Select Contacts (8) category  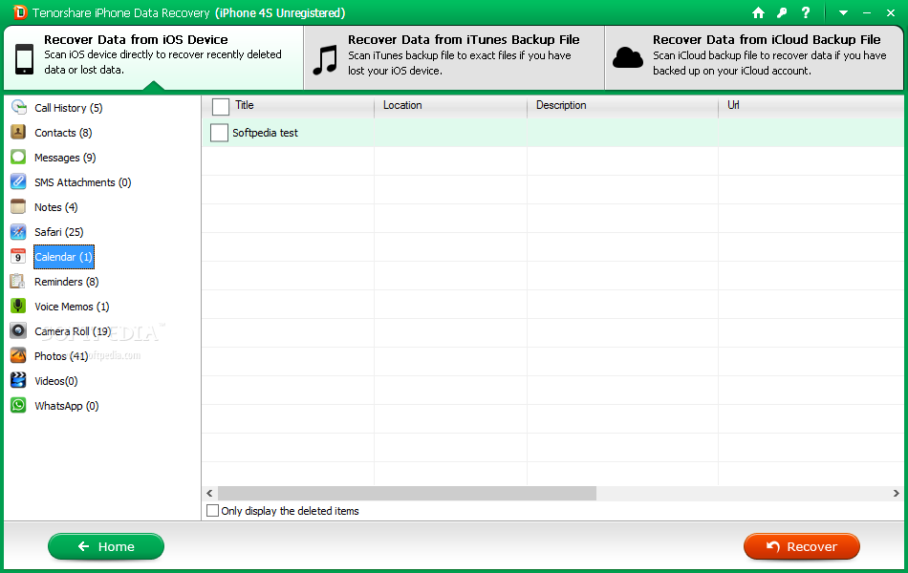63,133
